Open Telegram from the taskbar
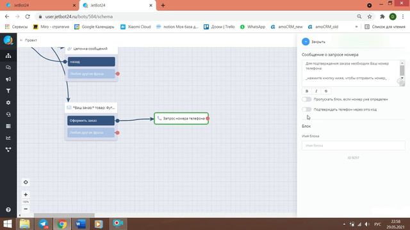This screenshot has width=410, height=230. coord(44,224)
